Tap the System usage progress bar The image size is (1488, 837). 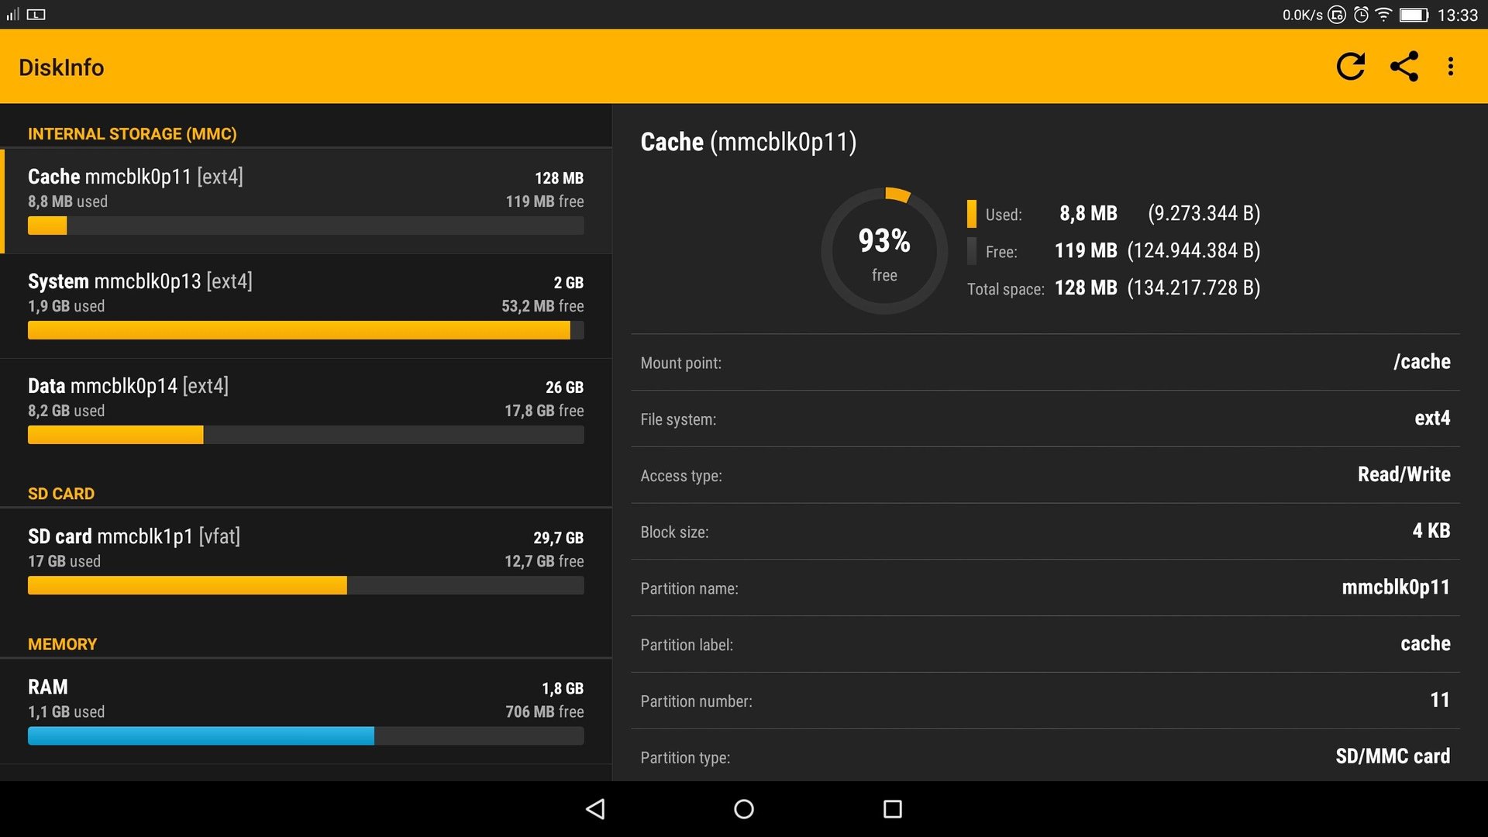(306, 330)
